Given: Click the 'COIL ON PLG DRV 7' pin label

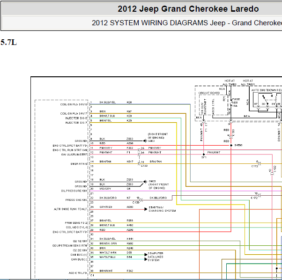Looking at the screenshot, I should click(74, 114).
